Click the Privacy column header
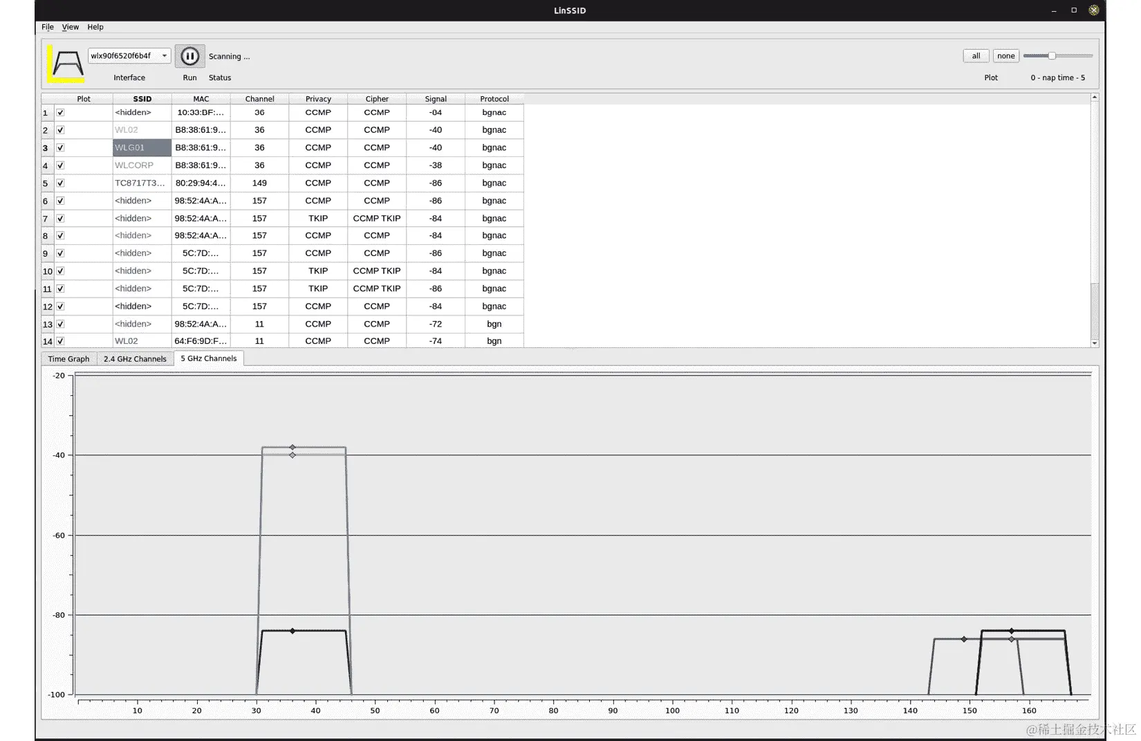Screen dimensions: 1141x741 coord(318,99)
